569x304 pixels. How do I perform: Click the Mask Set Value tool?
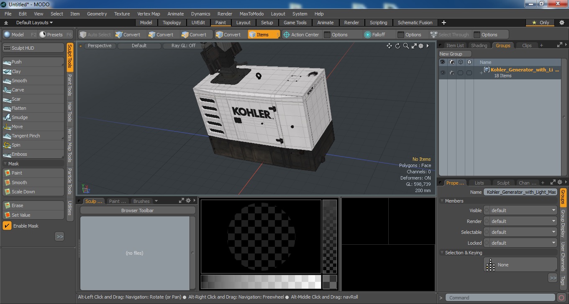pos(33,215)
